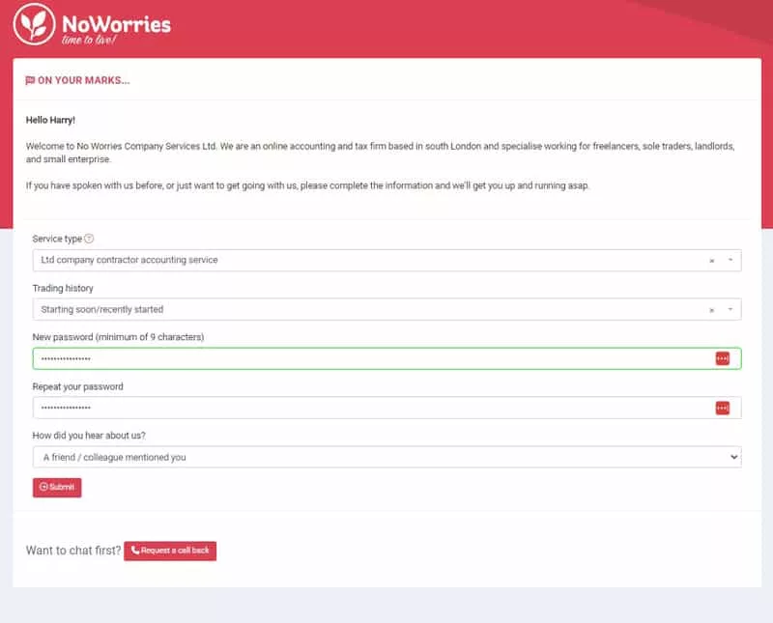Click 'Starting soon/recently started' selection
Image resolution: width=773 pixels, height=623 pixels.
(x=102, y=309)
